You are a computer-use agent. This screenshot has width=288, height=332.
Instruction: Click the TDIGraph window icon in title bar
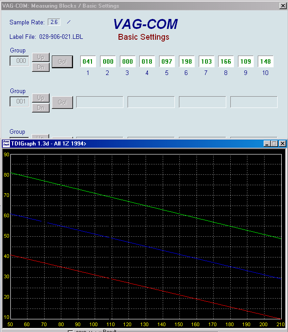pyautogui.click(x=6, y=144)
